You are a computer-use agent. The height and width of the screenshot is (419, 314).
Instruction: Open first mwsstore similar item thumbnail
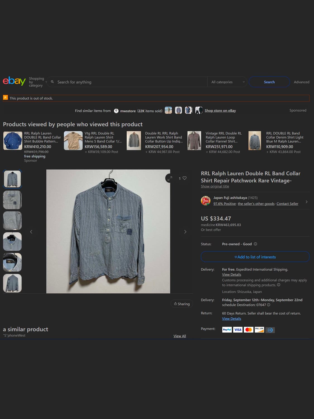168,110
